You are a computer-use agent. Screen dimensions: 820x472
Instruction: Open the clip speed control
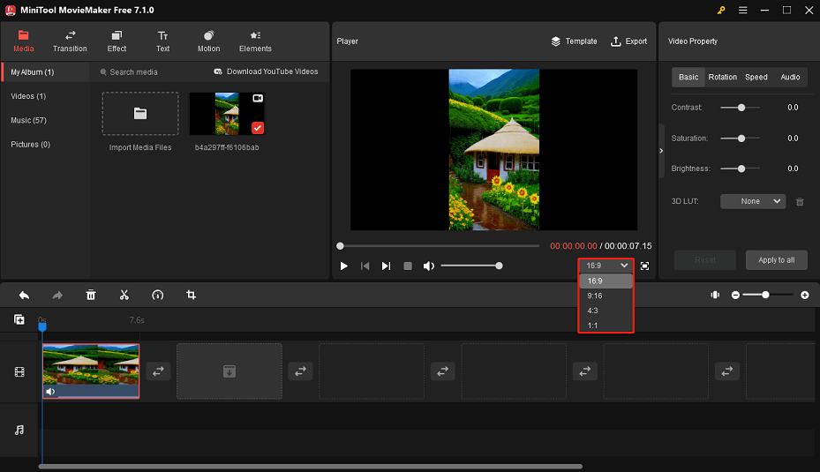coord(157,296)
